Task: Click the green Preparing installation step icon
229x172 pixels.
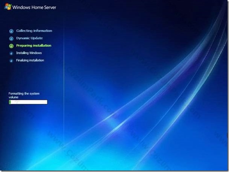Action: point(11,46)
